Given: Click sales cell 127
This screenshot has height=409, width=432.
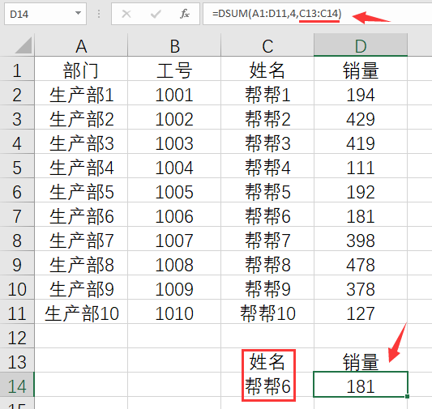Looking at the screenshot, I should (x=361, y=312).
